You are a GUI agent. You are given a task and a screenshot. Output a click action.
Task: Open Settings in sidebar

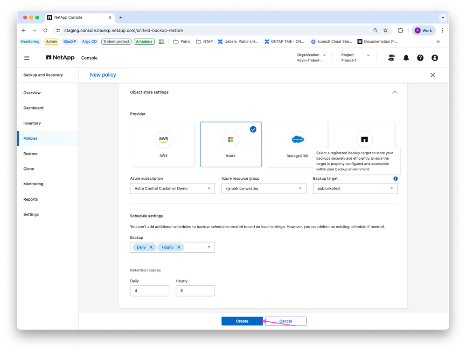point(31,214)
